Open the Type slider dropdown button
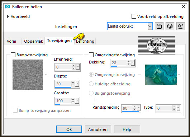Viewport: 190px width, 137px height. coord(178,108)
